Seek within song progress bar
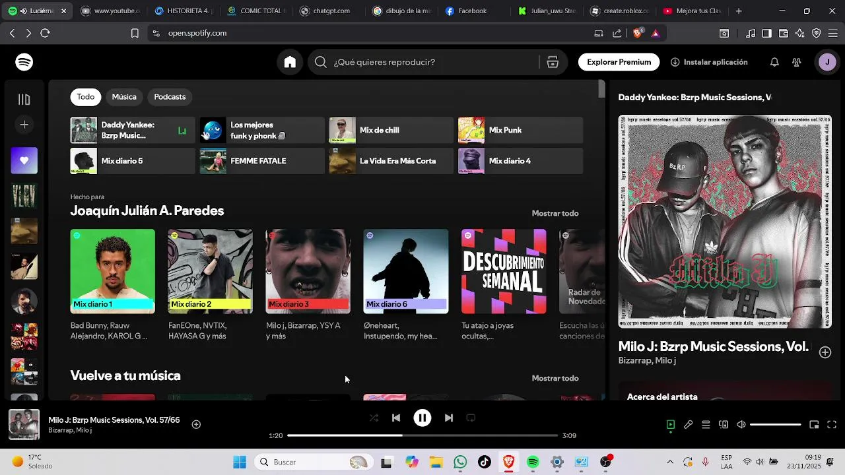 pos(422,435)
